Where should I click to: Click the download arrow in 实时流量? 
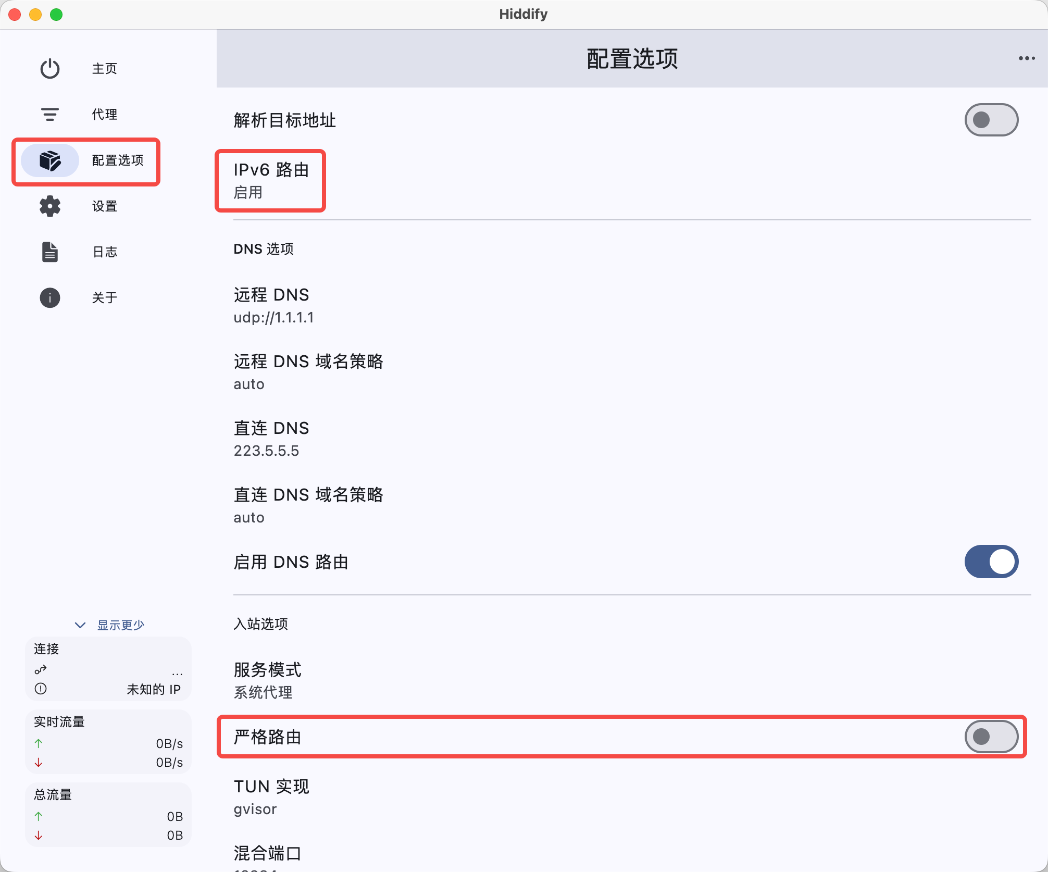pos(39,763)
